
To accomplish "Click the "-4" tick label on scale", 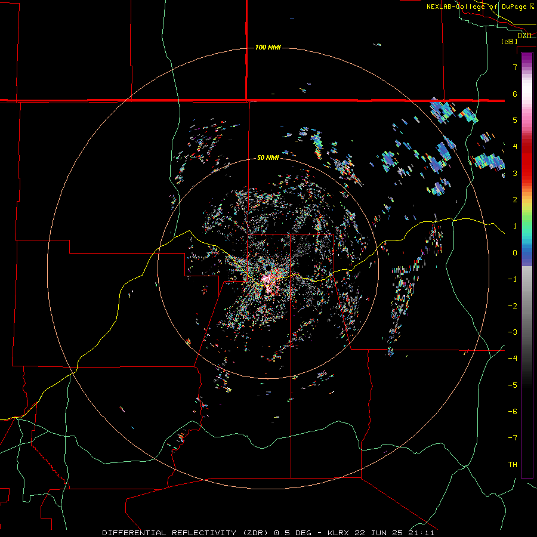I will click(513, 359).
